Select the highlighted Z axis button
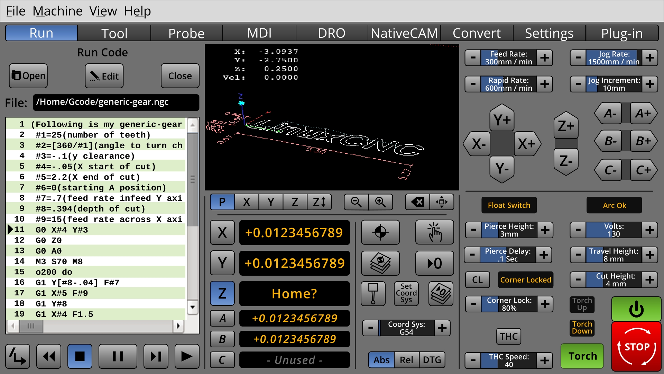 222,293
